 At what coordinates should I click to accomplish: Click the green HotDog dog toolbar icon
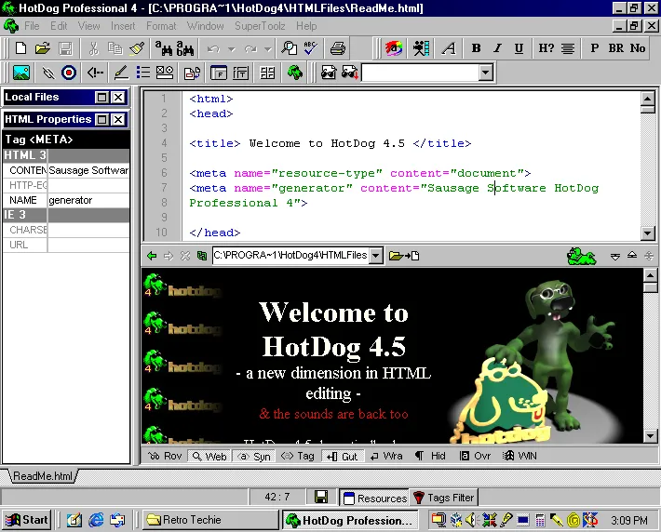pyautogui.click(x=295, y=73)
